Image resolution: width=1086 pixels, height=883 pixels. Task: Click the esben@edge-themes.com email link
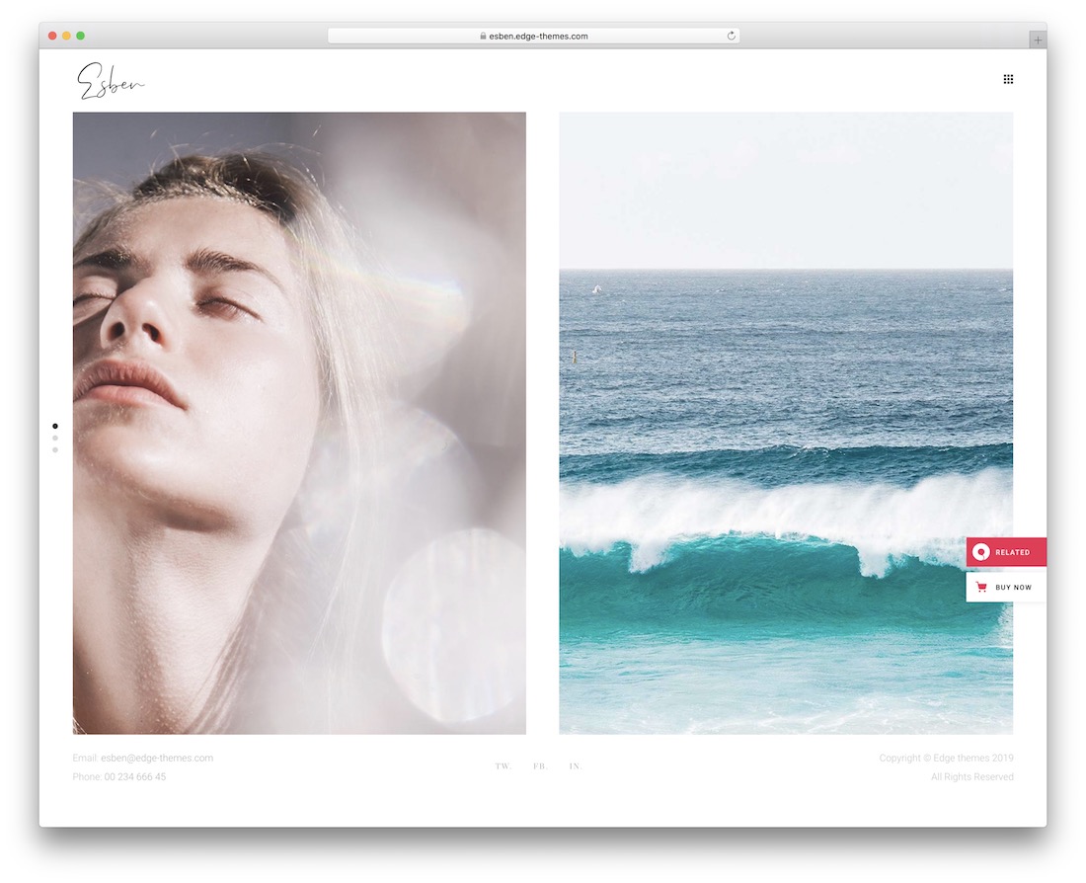pyautogui.click(x=157, y=759)
